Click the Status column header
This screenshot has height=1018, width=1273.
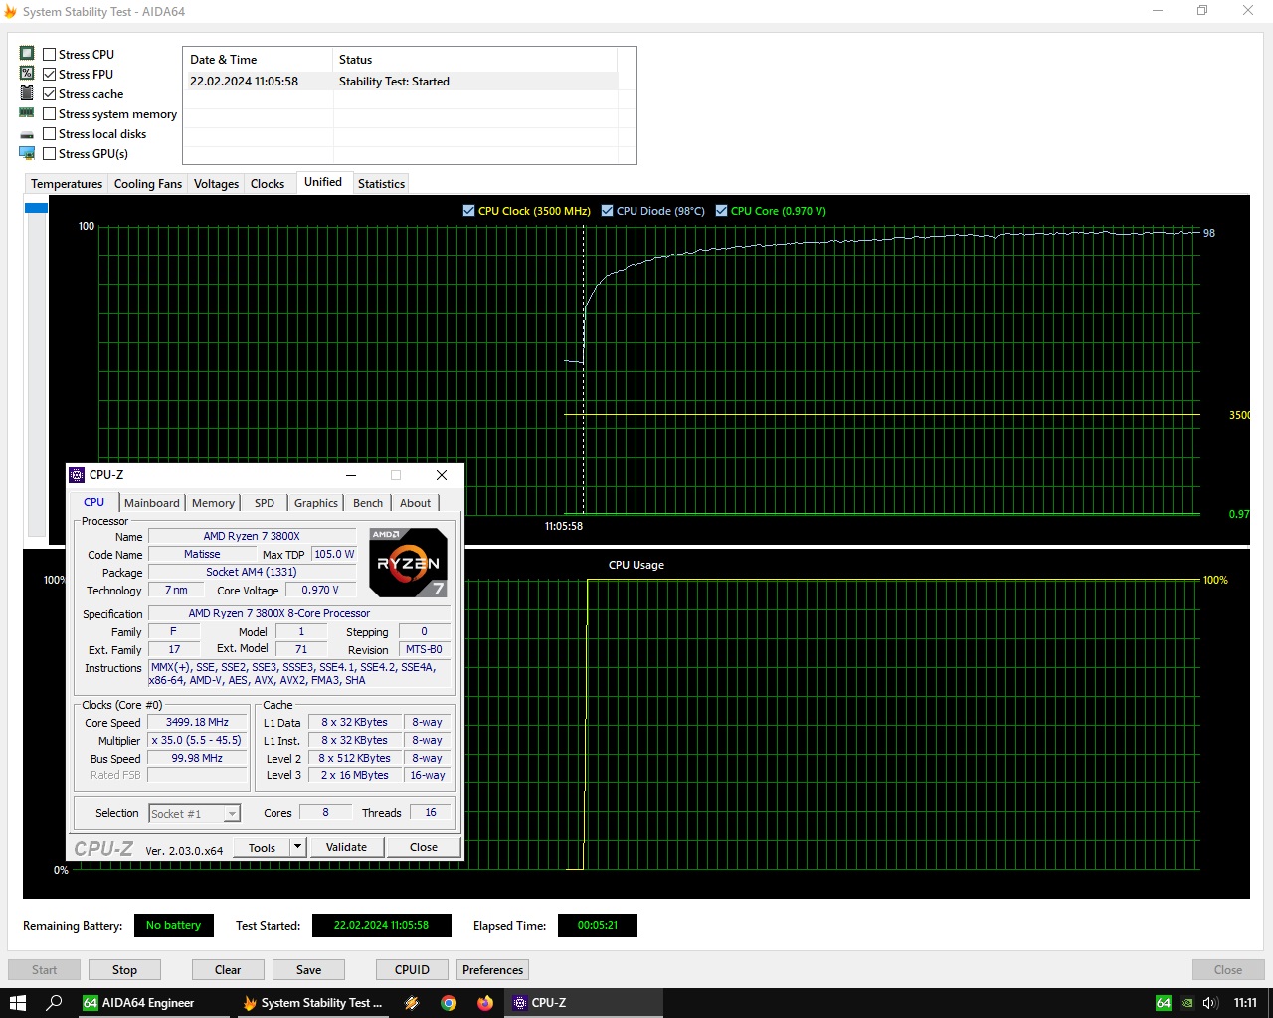pyautogui.click(x=475, y=60)
